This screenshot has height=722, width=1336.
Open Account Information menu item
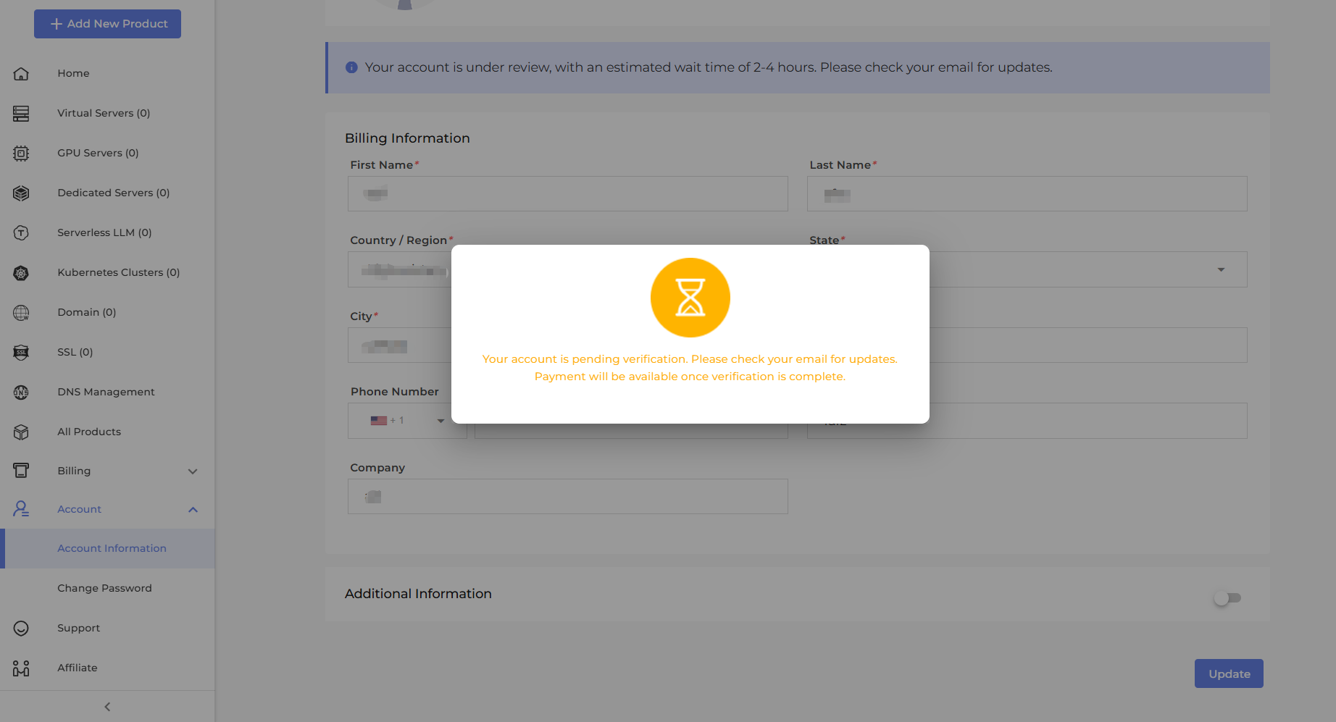point(112,548)
